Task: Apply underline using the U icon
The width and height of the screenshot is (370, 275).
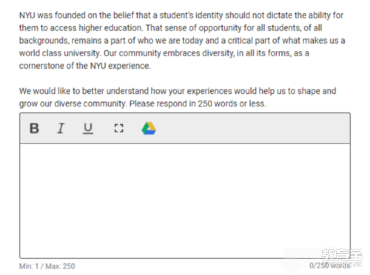Action: (x=88, y=129)
